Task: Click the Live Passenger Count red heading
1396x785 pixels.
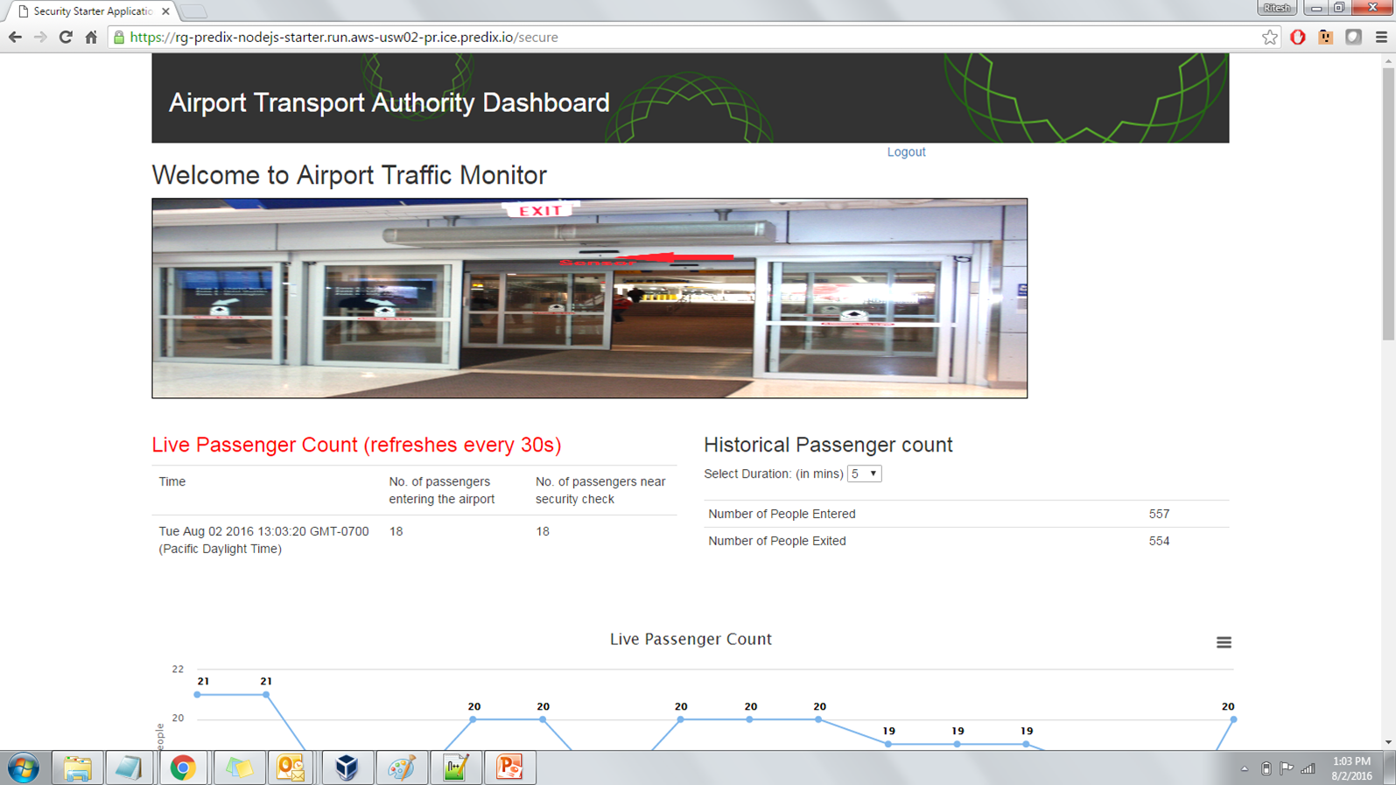Action: 356,445
